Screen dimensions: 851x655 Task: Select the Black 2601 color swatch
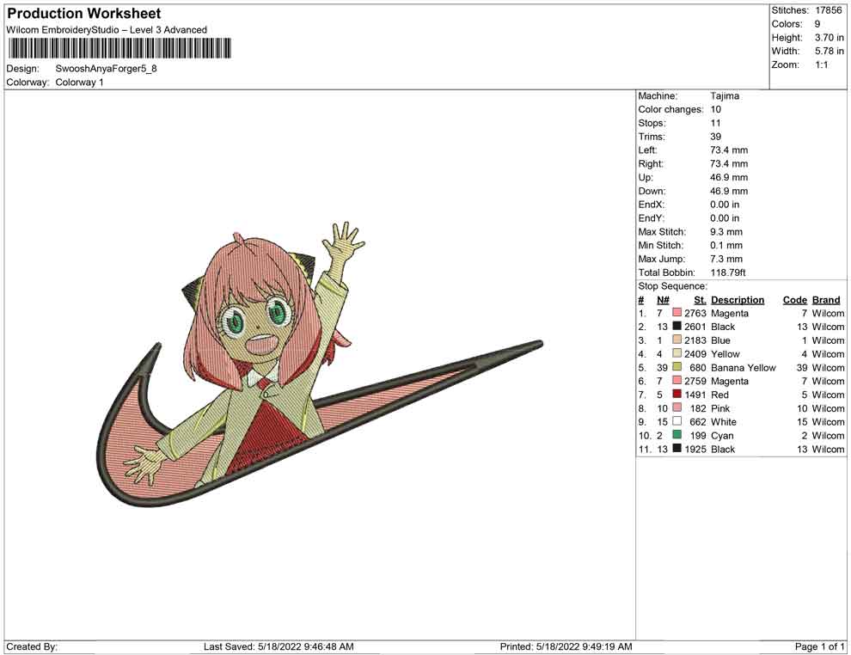(x=677, y=326)
